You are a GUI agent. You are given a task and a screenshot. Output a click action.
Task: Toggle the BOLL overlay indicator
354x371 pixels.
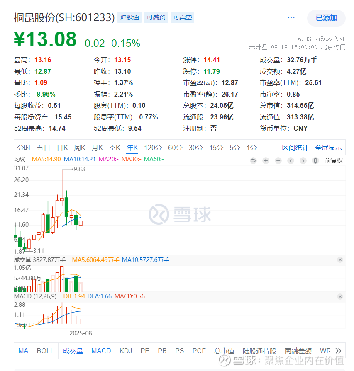coord(45,351)
